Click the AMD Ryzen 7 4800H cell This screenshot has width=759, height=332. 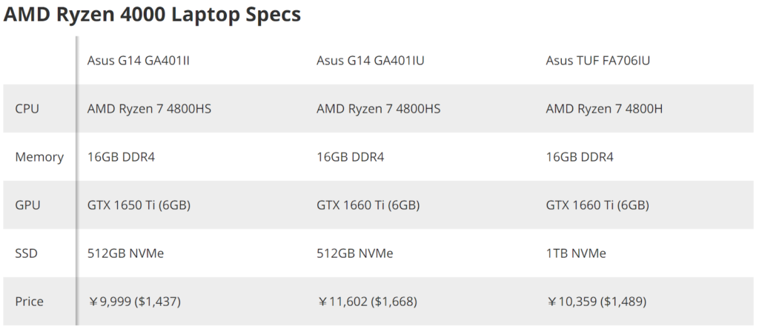tap(604, 109)
